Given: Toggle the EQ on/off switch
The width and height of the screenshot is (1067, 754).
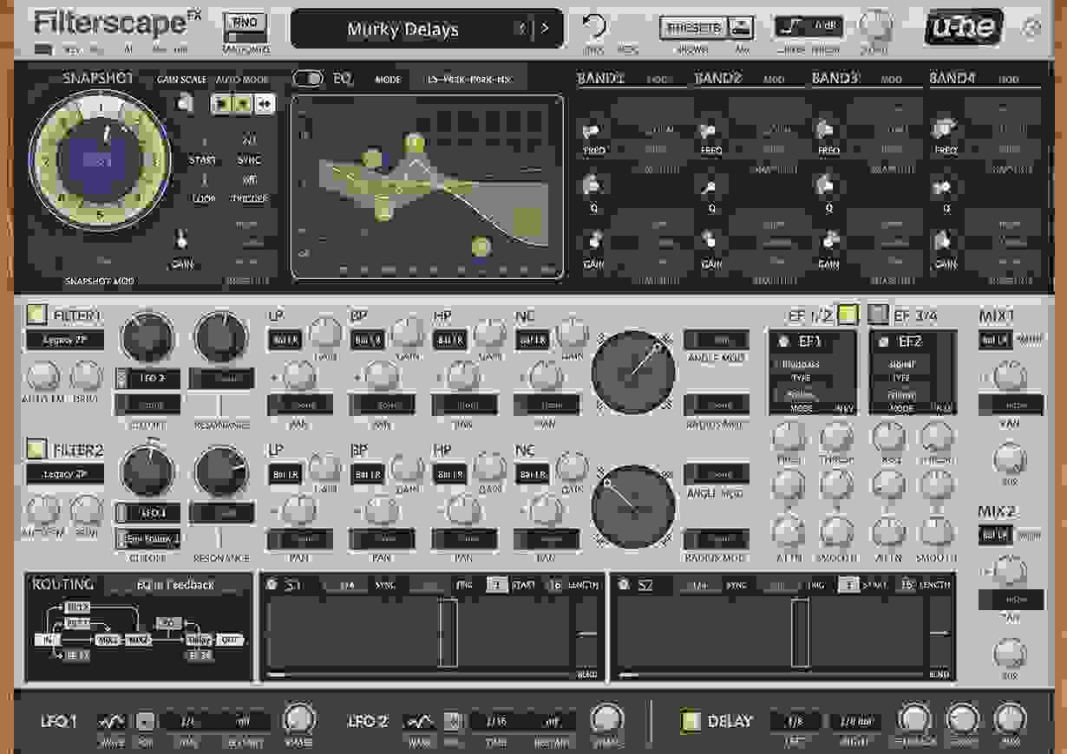Looking at the screenshot, I should [309, 77].
